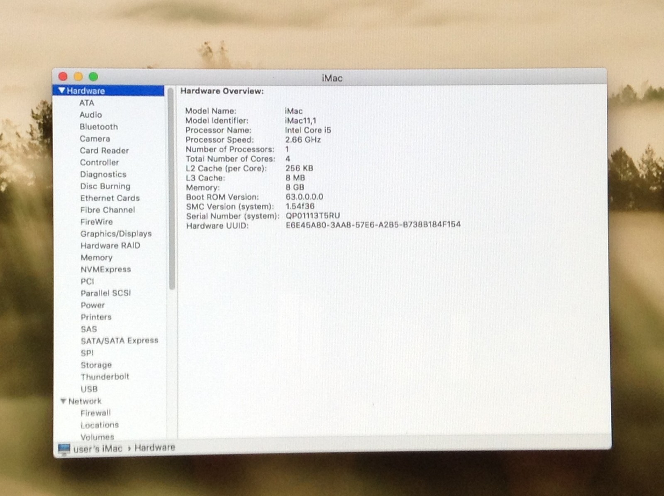View Ethernet Cards information

(x=110, y=198)
